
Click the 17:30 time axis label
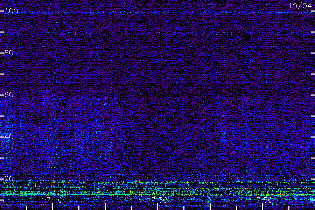[157, 200]
